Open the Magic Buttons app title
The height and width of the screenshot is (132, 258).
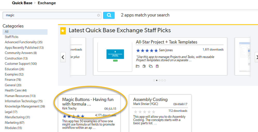click(x=88, y=102)
